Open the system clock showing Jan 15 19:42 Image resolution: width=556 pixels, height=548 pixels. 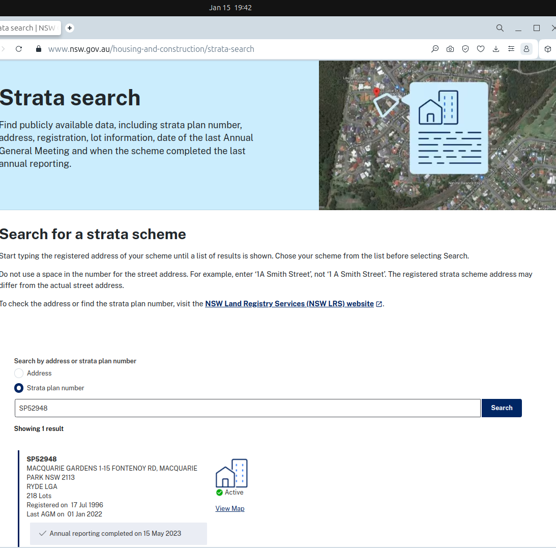pyautogui.click(x=230, y=8)
